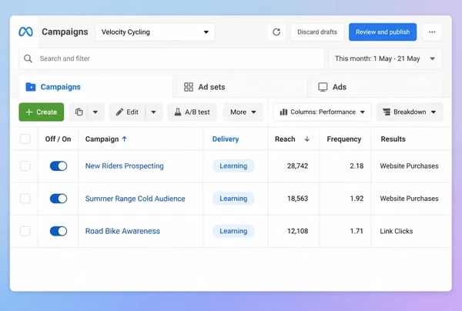
Task: Click Learning badge for New Riders Prospecting
Action: pyautogui.click(x=233, y=166)
